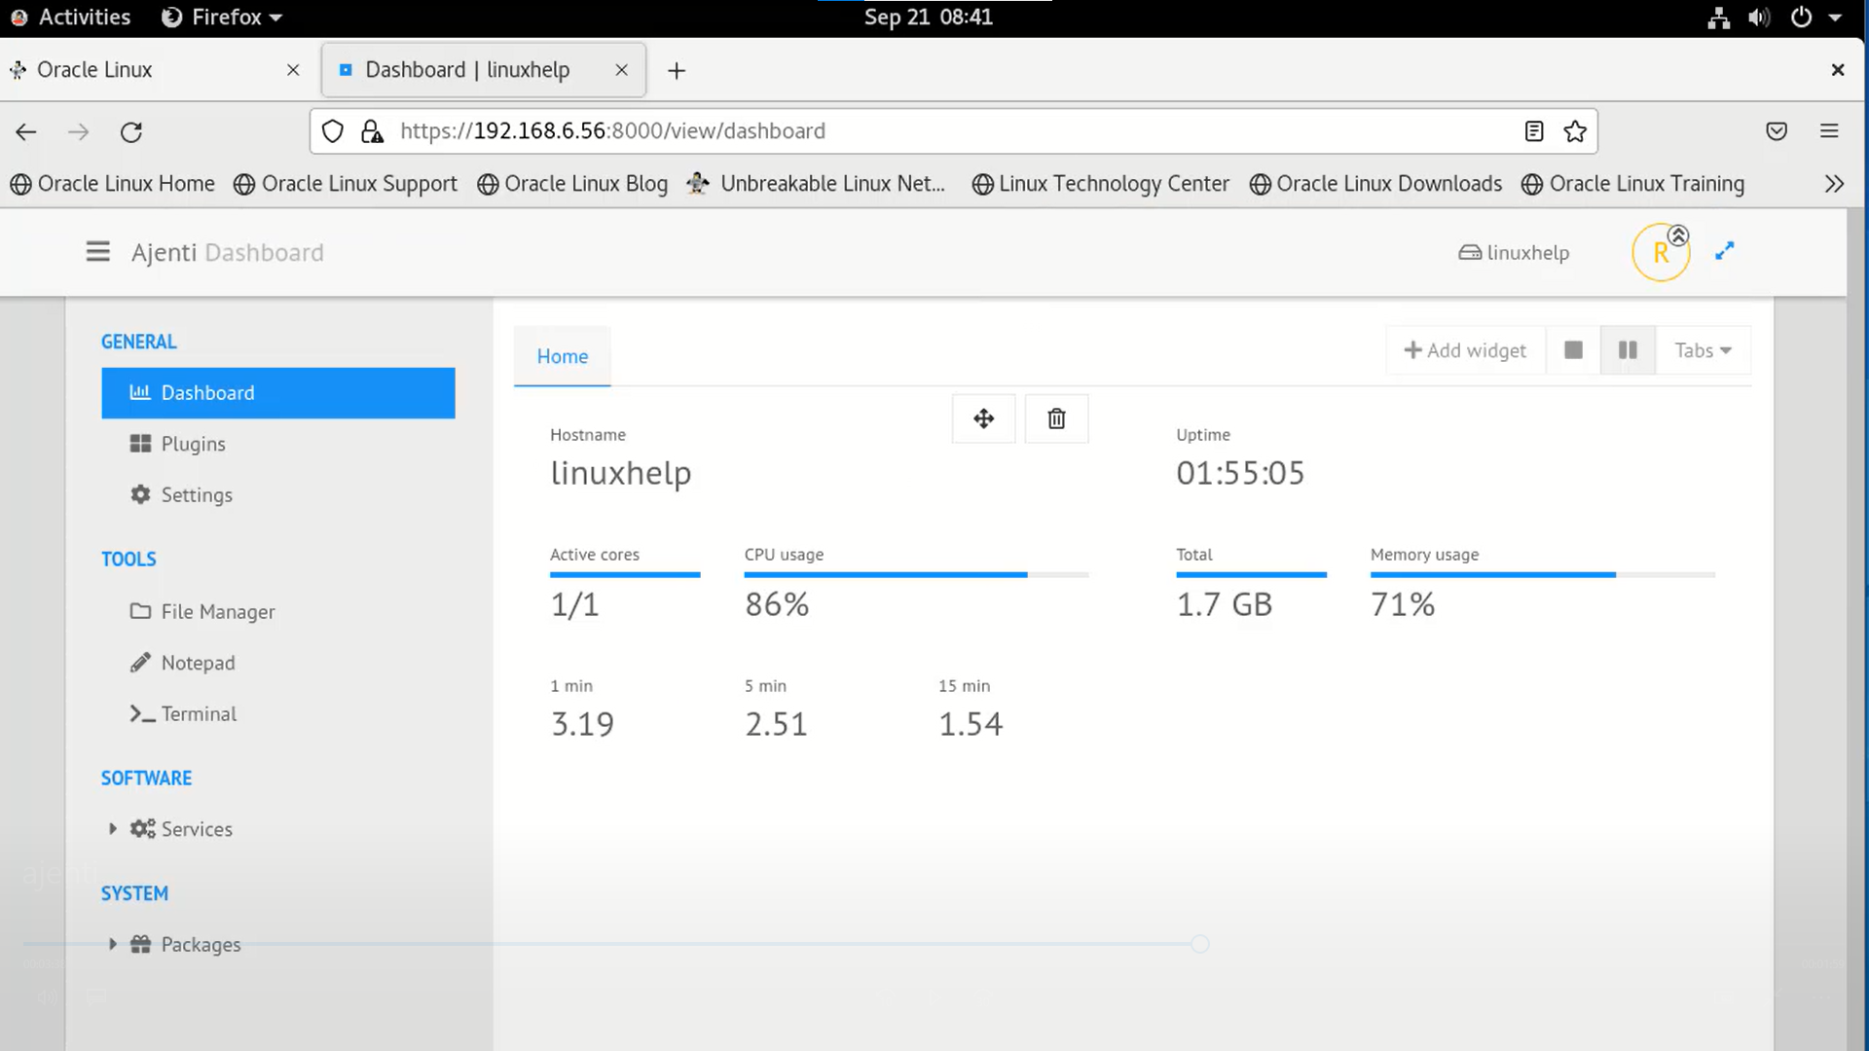Click the tracking protection shield icon
The image size is (1869, 1051).
(333, 131)
